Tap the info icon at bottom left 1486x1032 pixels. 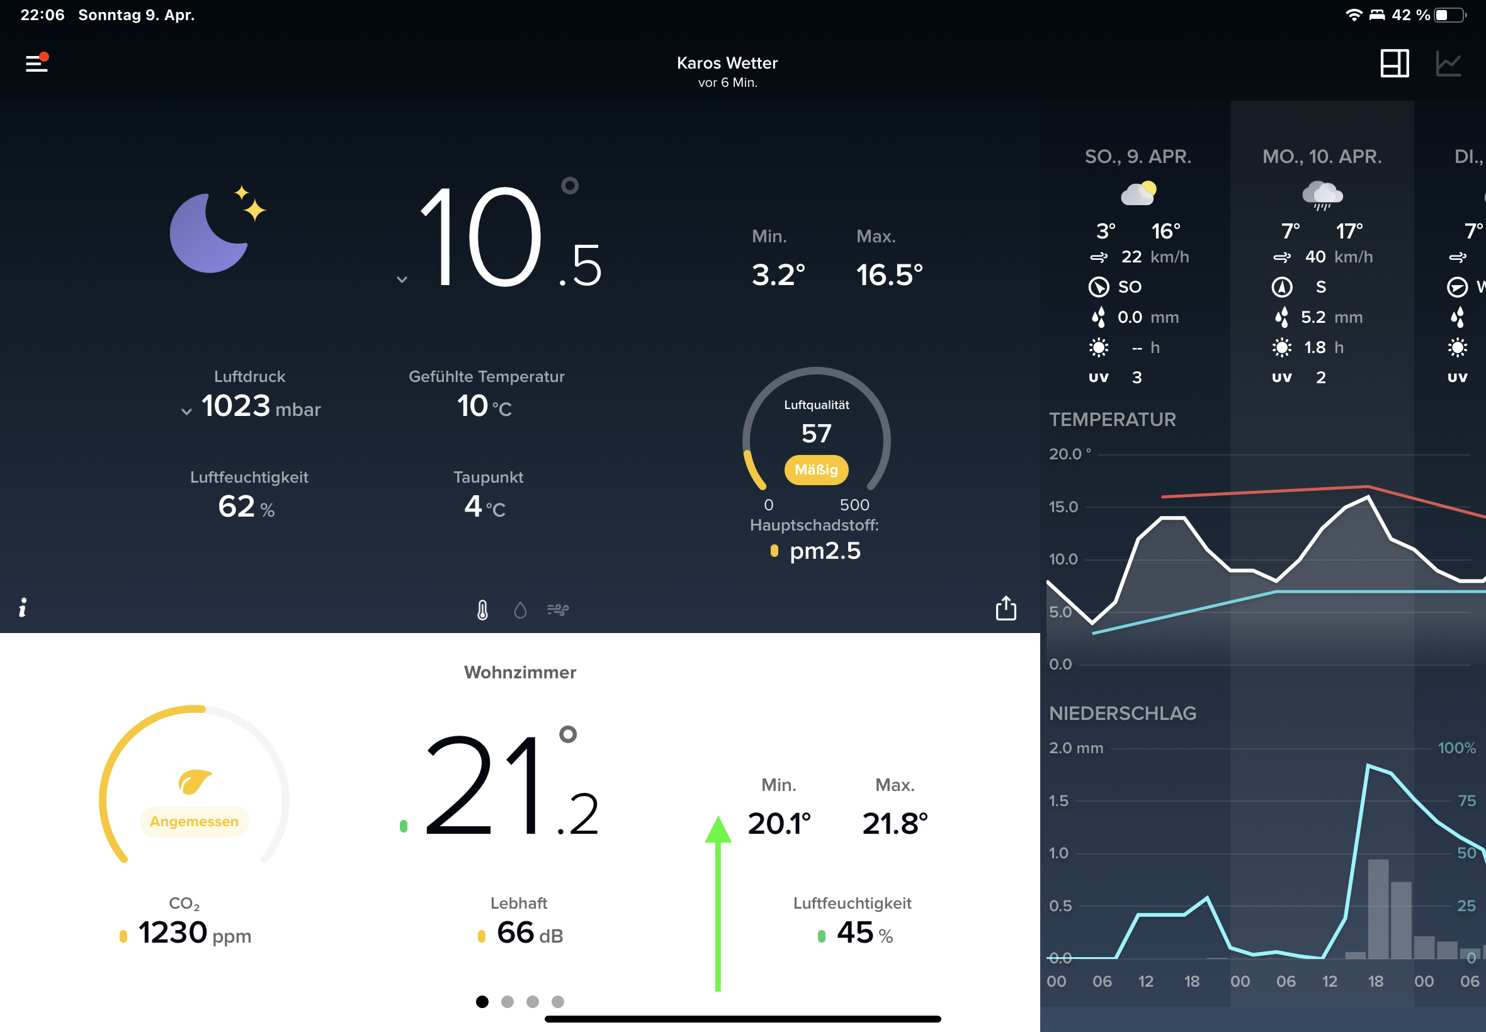[x=23, y=607]
